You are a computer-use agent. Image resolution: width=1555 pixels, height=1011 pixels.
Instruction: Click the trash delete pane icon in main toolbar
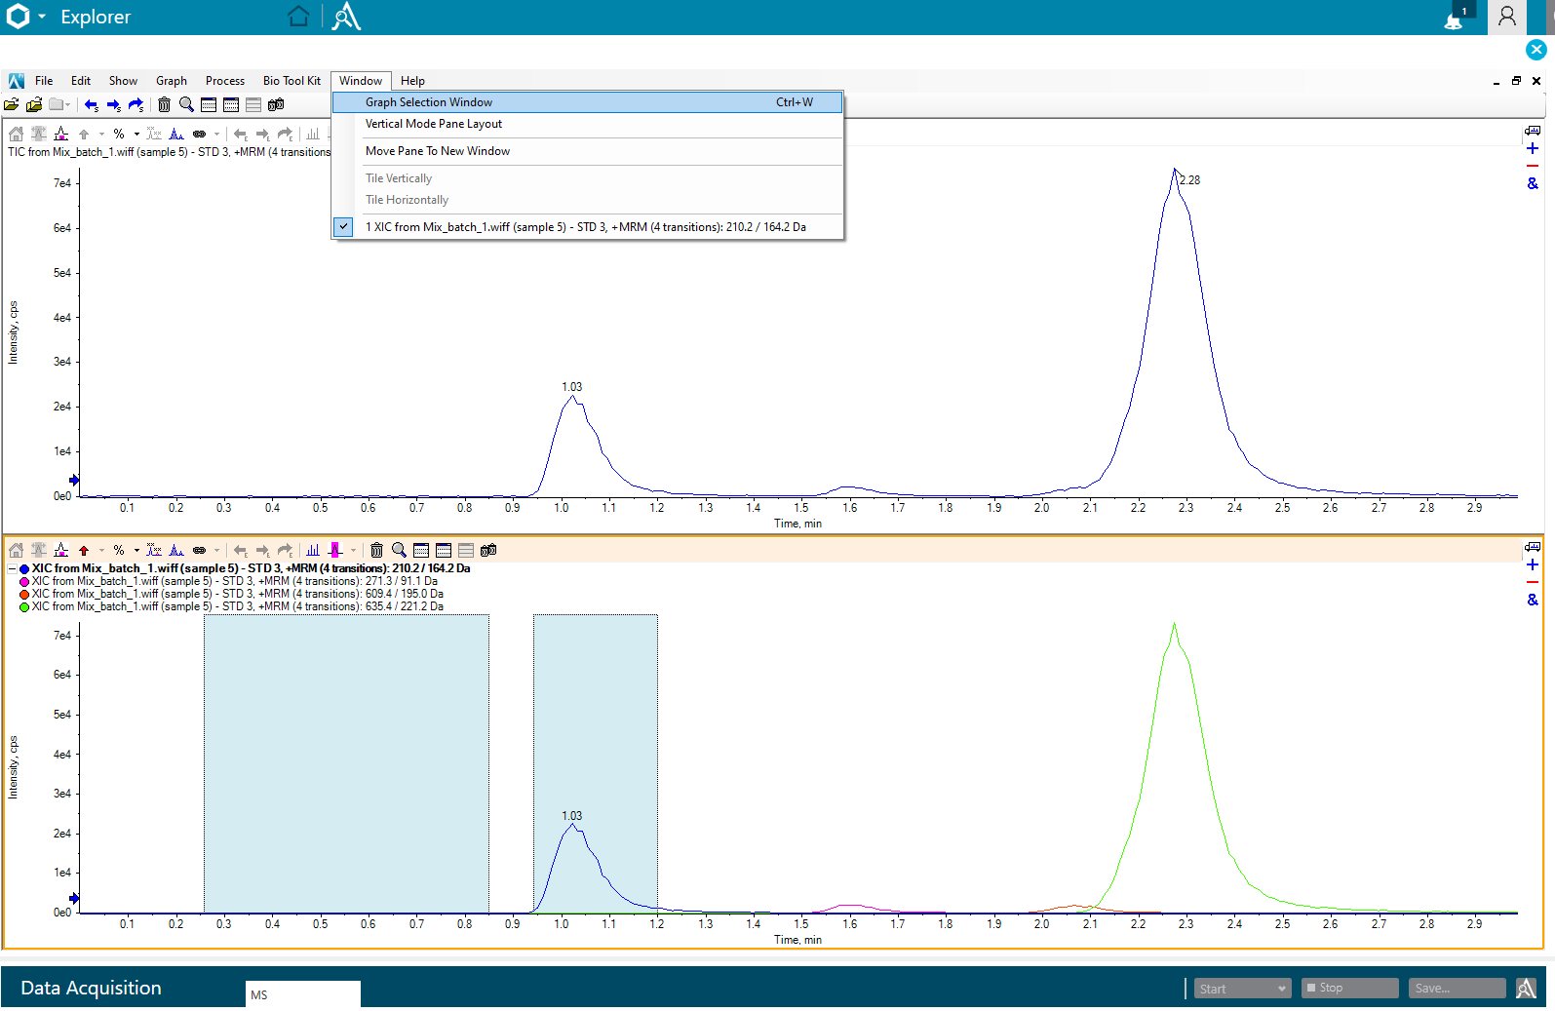coord(164,104)
